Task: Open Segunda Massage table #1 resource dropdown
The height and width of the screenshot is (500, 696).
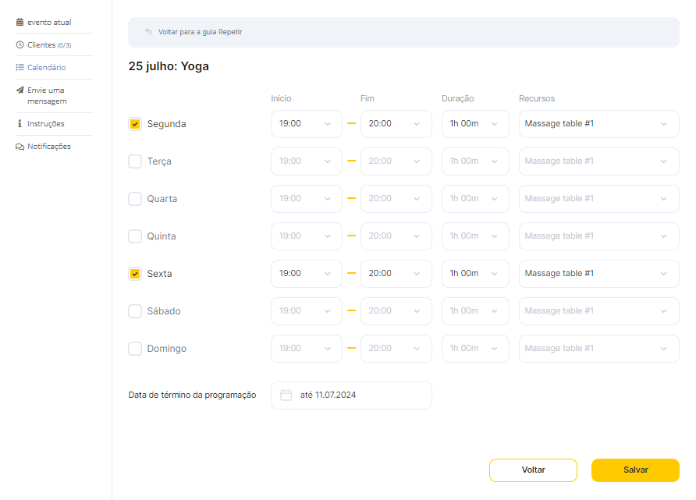Action: [598, 124]
